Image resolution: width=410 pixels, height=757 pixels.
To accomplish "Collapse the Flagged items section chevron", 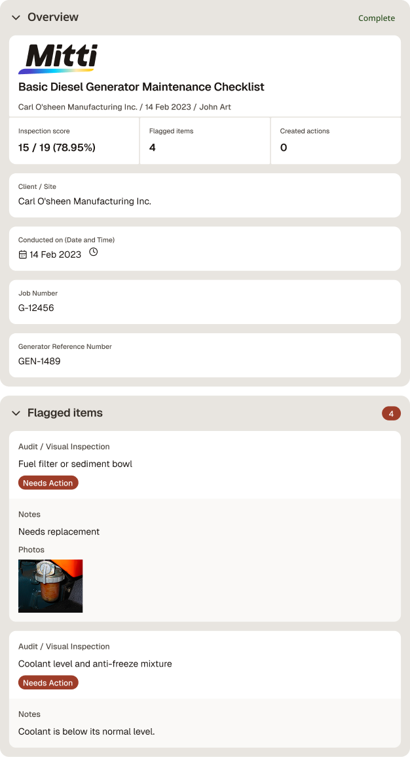I will (16, 413).
